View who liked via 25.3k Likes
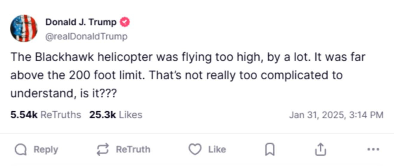Image resolution: width=394 pixels, height=166 pixels. 116,115
